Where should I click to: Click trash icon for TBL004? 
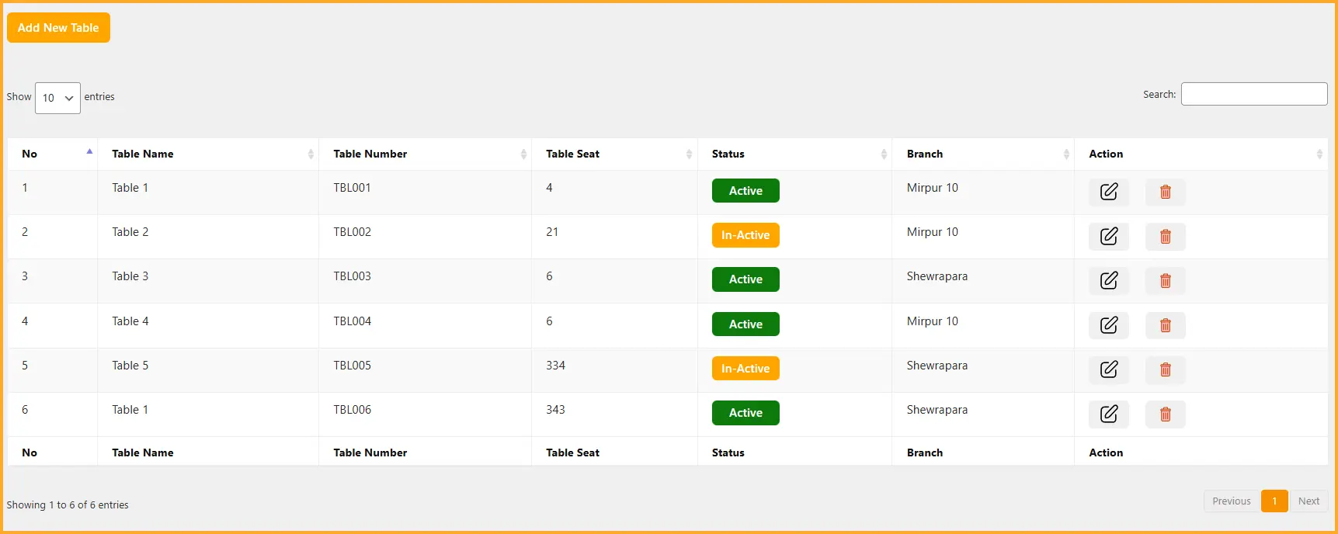click(x=1165, y=325)
